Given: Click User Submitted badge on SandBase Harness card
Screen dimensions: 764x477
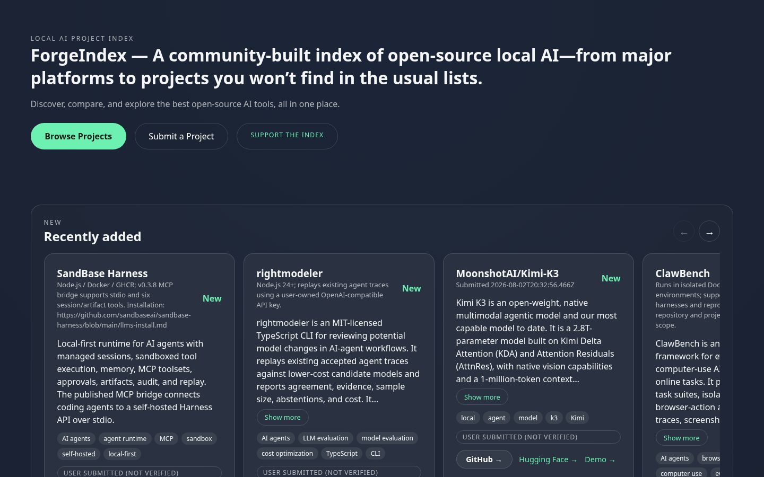Looking at the screenshot, I should pos(140,472).
